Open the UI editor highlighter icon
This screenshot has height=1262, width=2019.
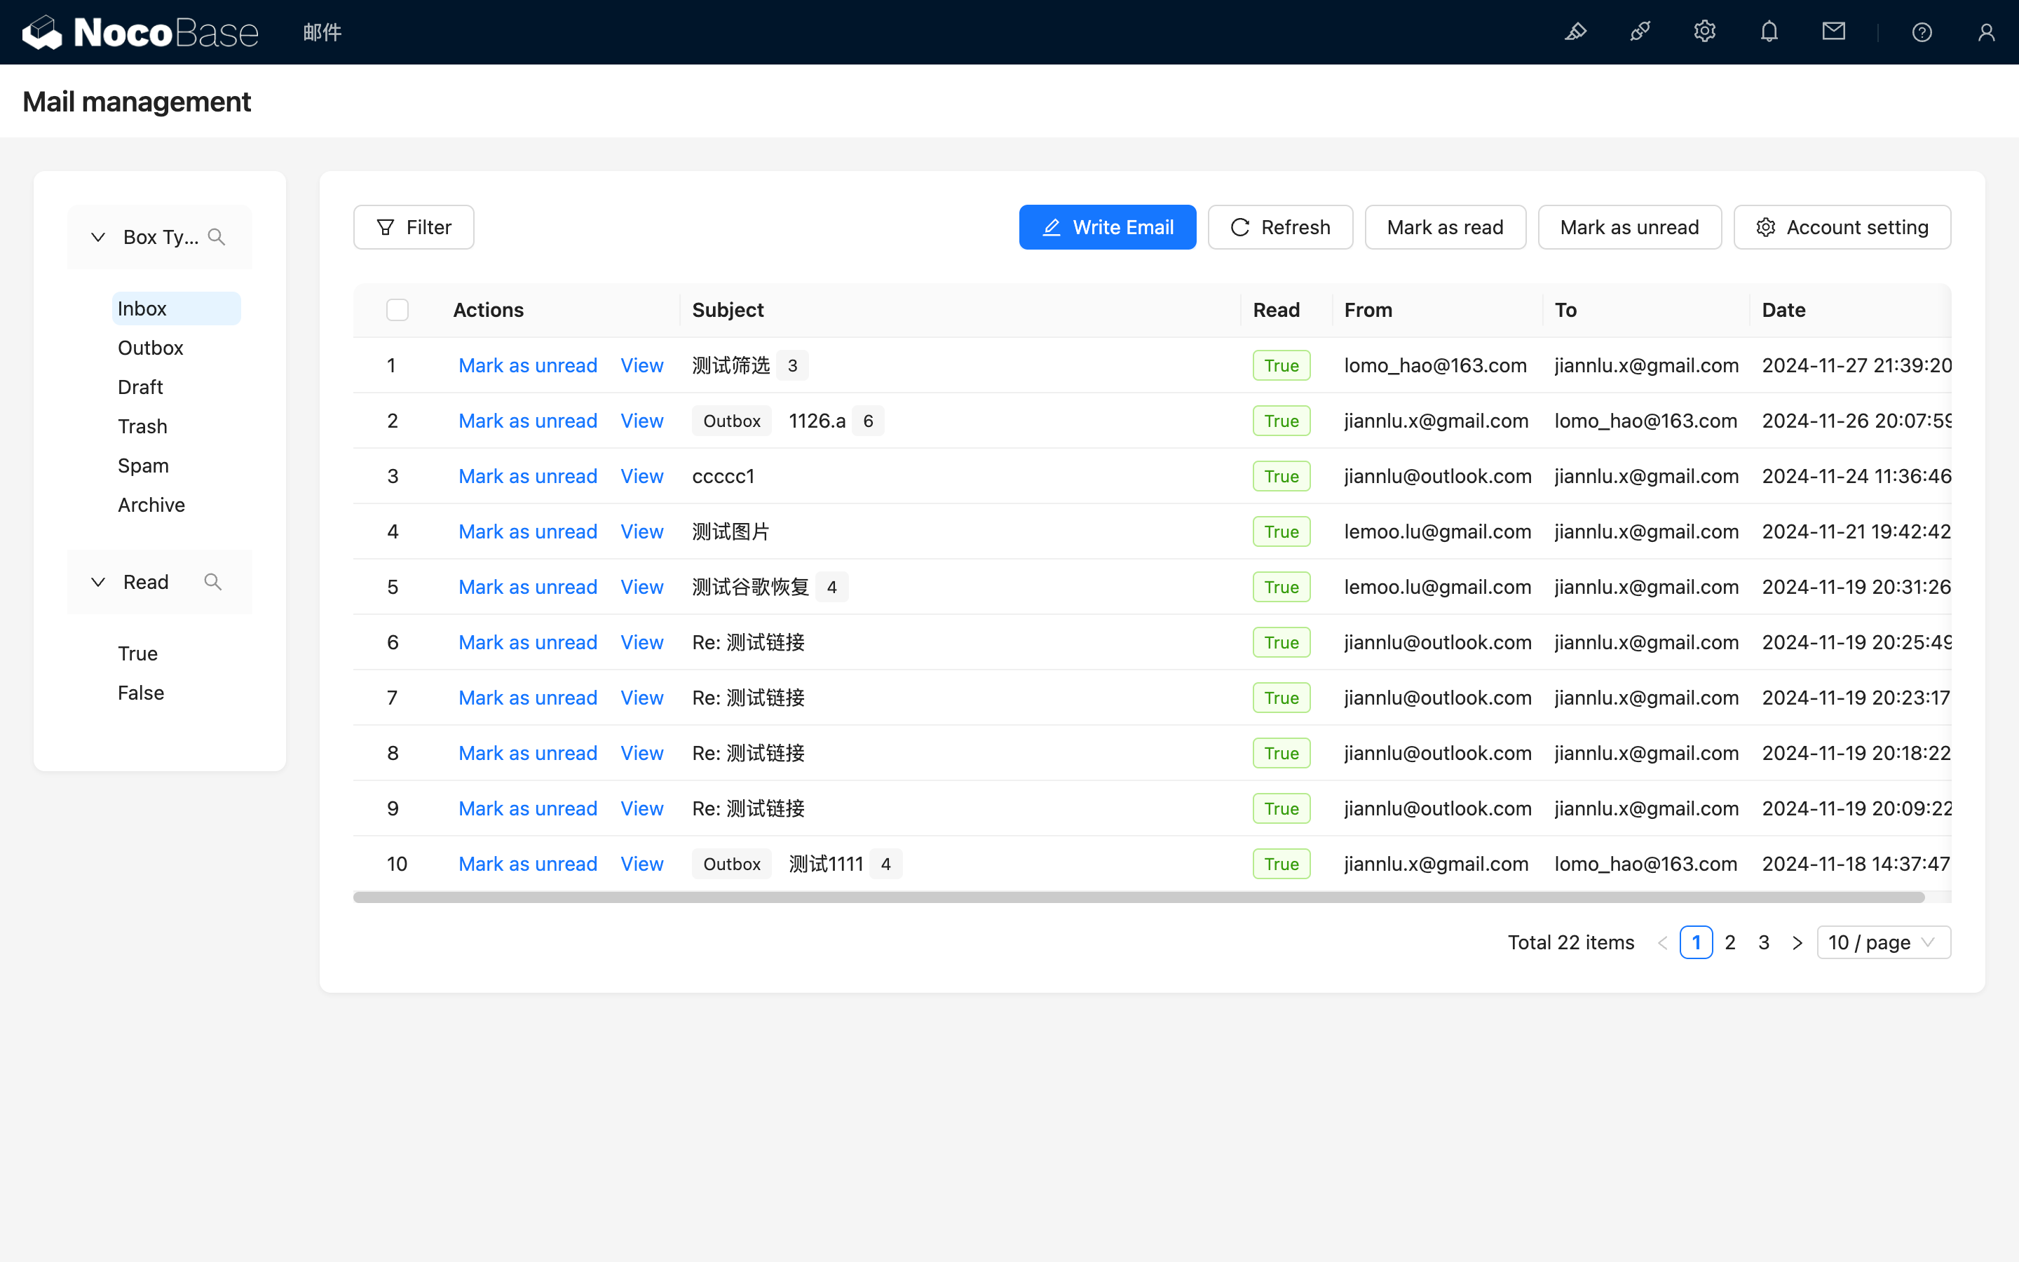[x=1575, y=32]
